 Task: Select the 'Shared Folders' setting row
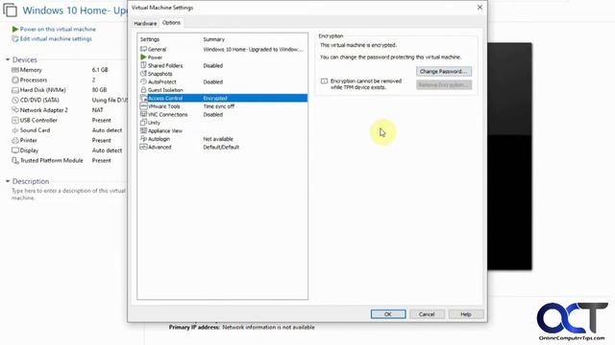point(223,65)
